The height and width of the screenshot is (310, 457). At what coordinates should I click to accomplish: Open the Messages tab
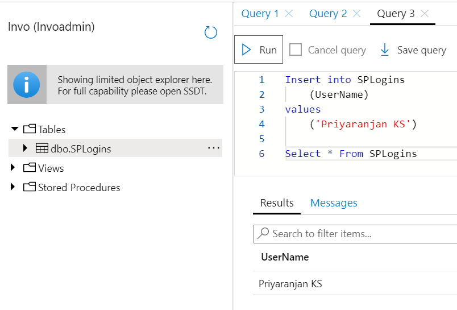tap(334, 203)
